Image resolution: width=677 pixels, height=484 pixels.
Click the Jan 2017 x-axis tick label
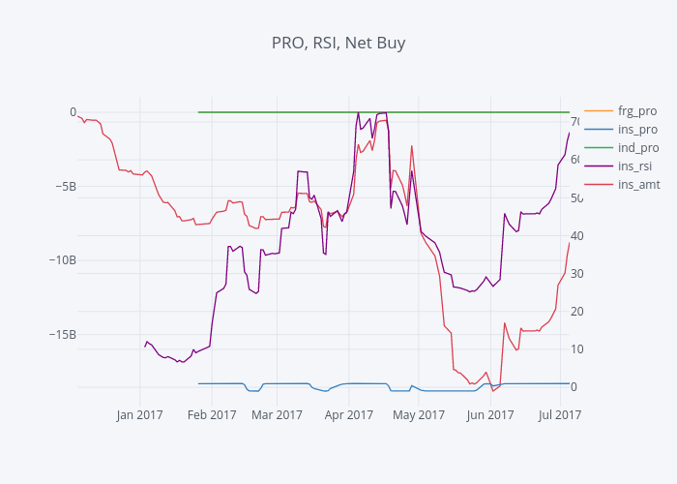140,415
